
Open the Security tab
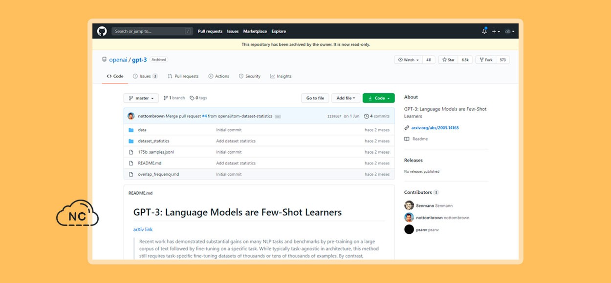[249, 77]
